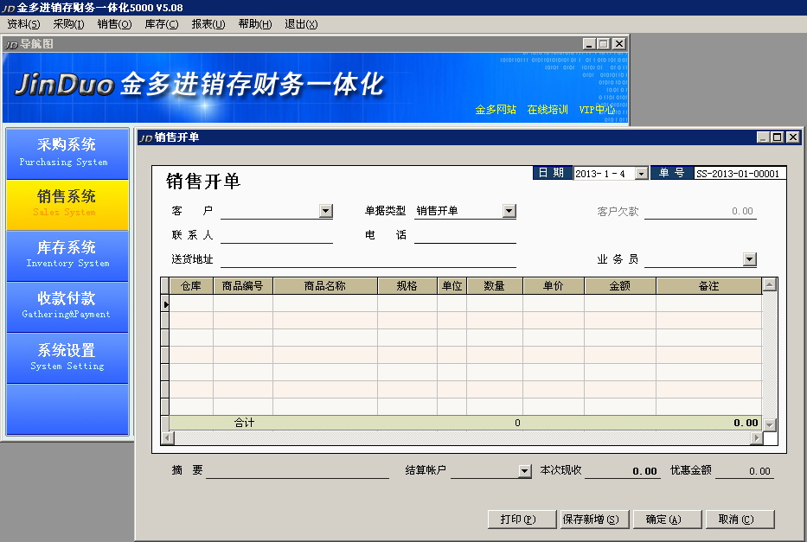
Task: Click the 单位 column header
Action: (452, 286)
